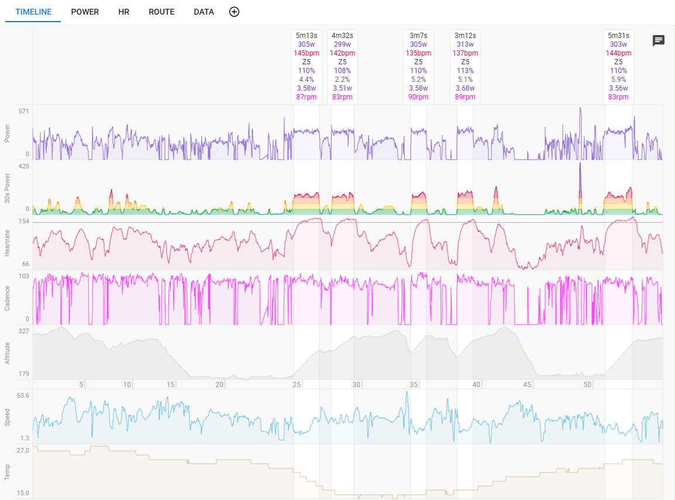Open the HR tab
This screenshot has width=675, height=500.
click(x=123, y=12)
